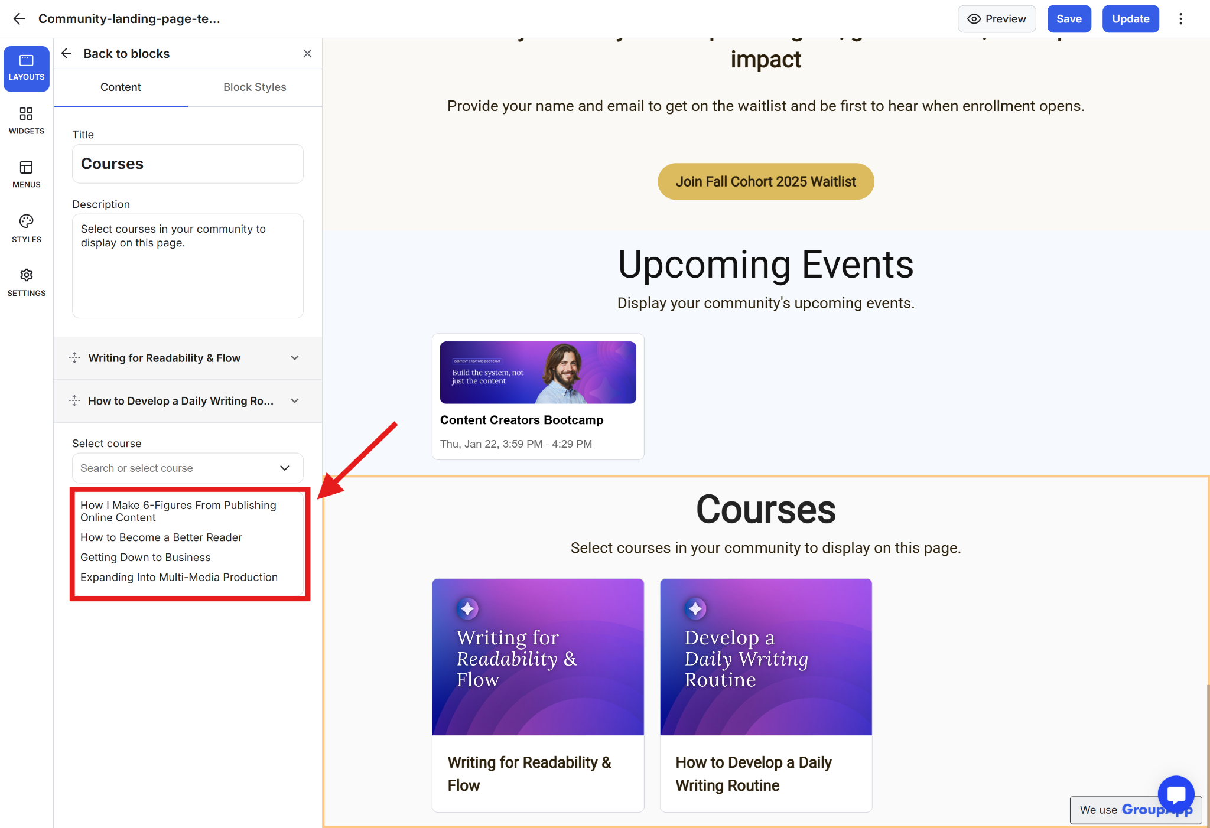Click the Preview button
The image size is (1210, 828).
click(997, 19)
